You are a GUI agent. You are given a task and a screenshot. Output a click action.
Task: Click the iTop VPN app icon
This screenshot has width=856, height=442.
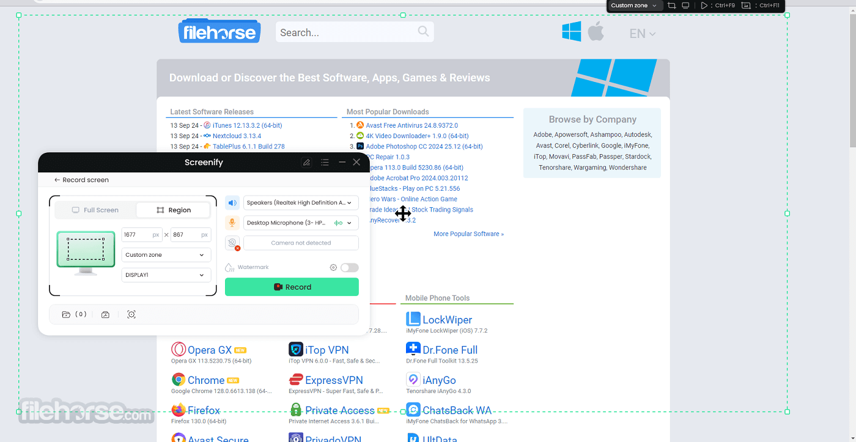coord(296,349)
